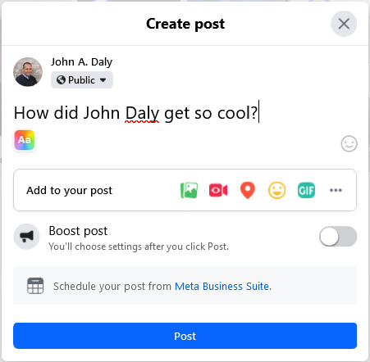Close the Create post dialog
Viewport: 370px width, 362px height.
(x=344, y=24)
